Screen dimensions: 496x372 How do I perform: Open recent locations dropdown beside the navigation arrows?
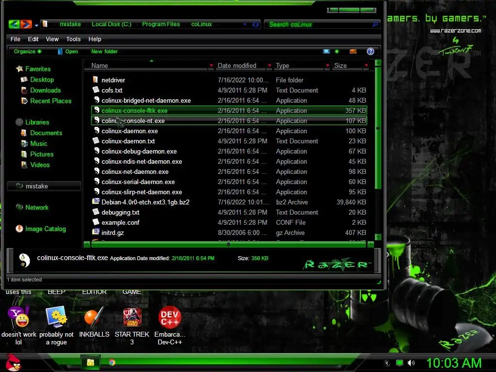36,25
